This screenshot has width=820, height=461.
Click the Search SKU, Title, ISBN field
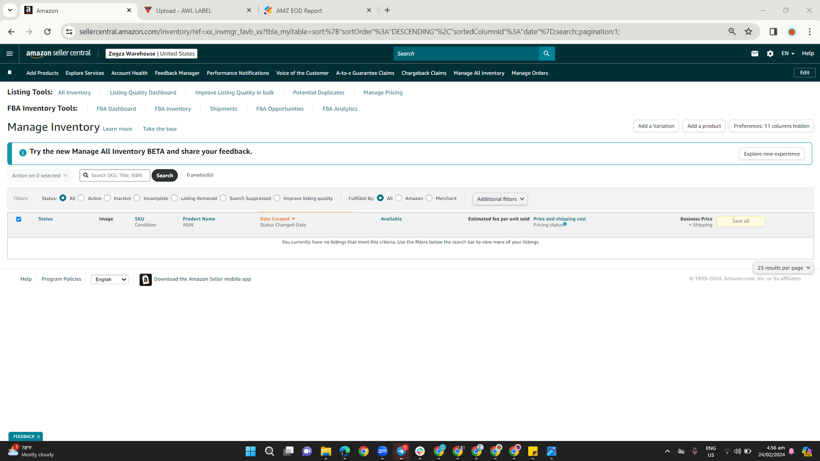(115, 176)
